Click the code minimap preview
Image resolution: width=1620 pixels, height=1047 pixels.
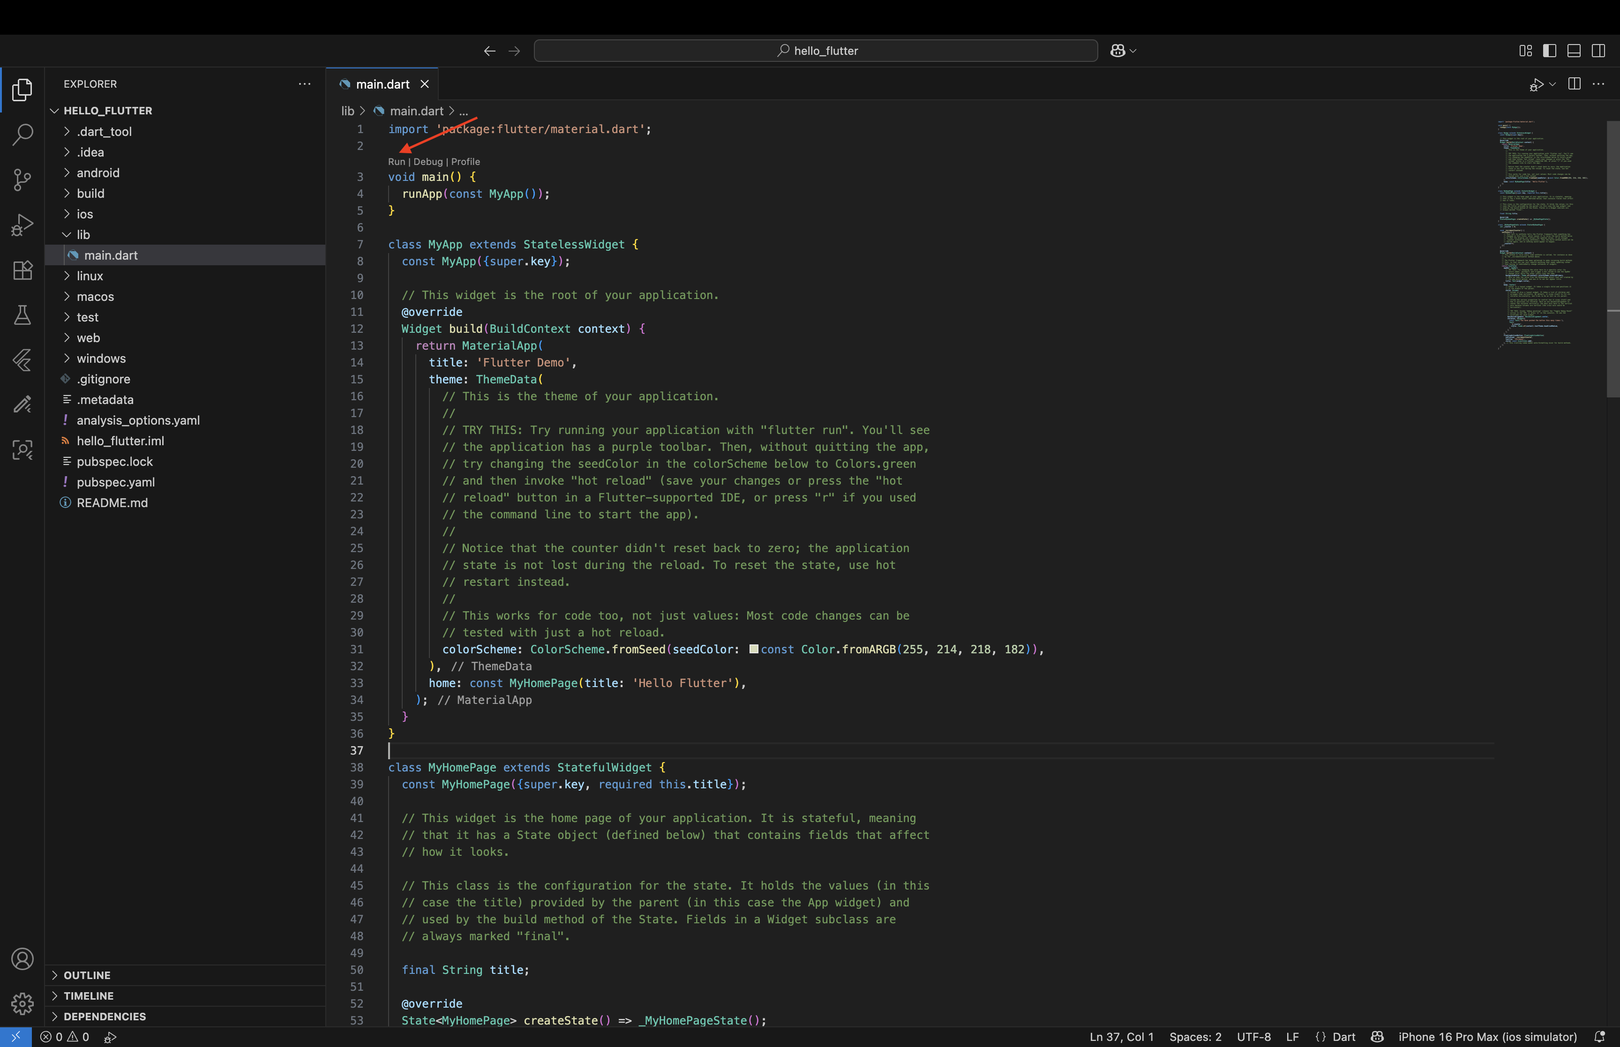coord(1543,234)
